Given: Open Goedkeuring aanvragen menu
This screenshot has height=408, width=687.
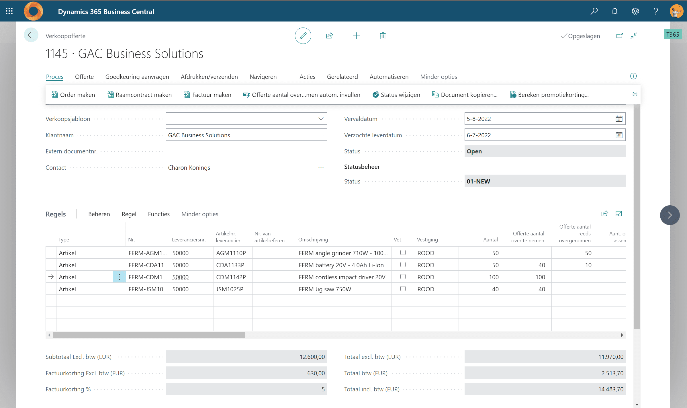Looking at the screenshot, I should [137, 77].
